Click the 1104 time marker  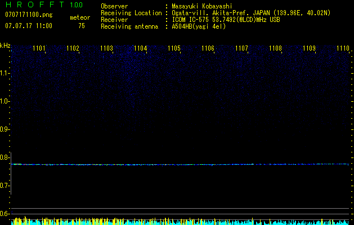click(x=140, y=48)
